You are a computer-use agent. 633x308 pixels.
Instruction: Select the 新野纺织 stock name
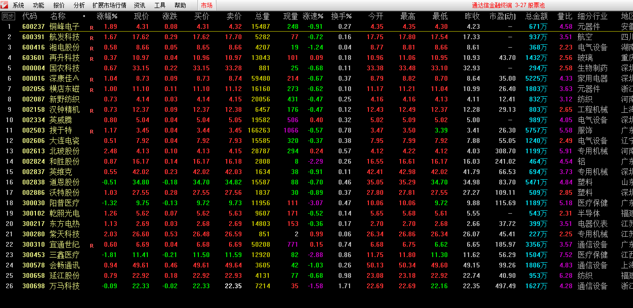point(65,99)
